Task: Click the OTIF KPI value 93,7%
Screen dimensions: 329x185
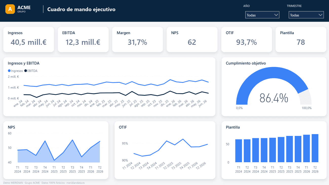Action: pyautogui.click(x=246, y=42)
